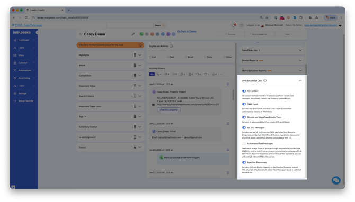Open browser extensions puzzle icon
This screenshot has height=202, width=355.
301,17
